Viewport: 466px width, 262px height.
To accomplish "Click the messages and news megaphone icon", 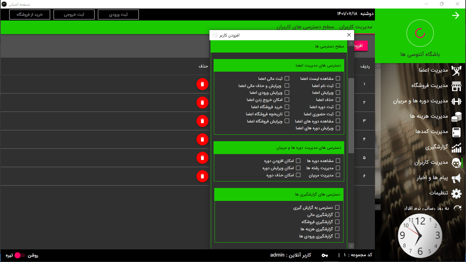I will click(x=456, y=178).
